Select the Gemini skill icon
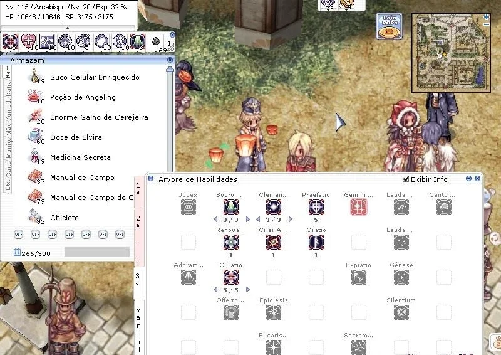501x355 pixels. (358, 207)
